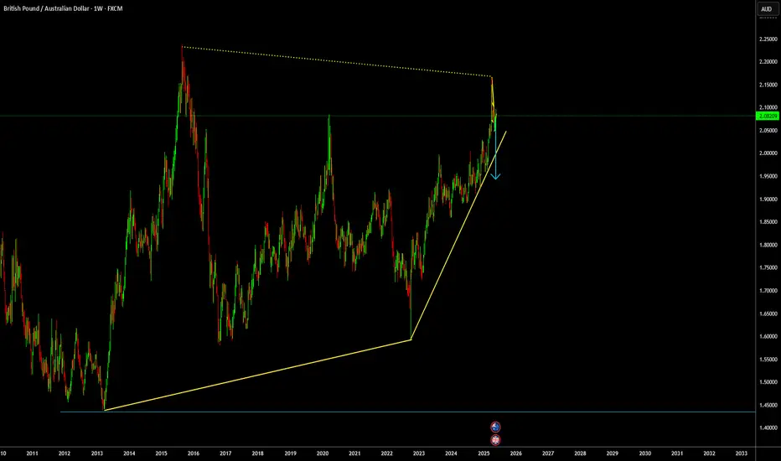Click the 2.00000 price axis label
Screen dimensions: 781x461
click(x=768, y=153)
